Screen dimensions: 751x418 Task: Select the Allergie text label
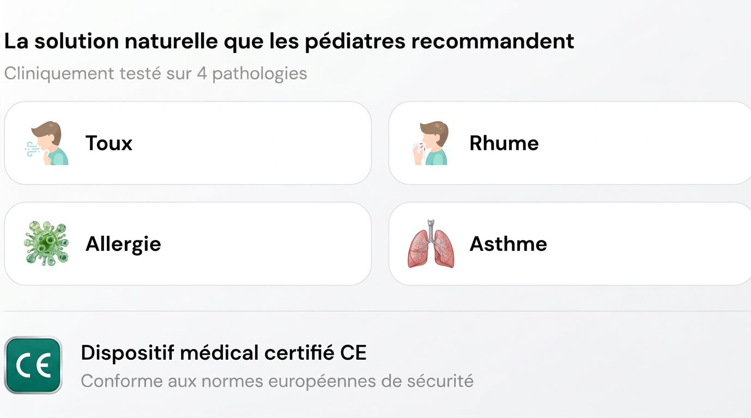pyautogui.click(x=123, y=244)
